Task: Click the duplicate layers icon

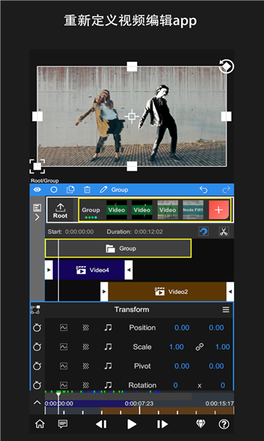Action: pos(70,190)
